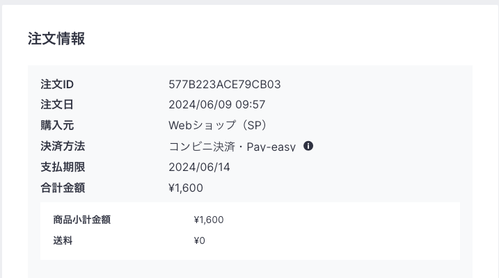Click the 決済方法 label
This screenshot has height=278, width=499.
[63, 146]
